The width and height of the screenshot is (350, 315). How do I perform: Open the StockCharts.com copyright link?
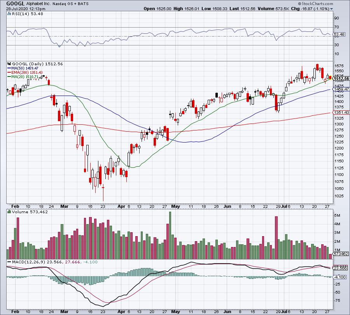(x=316, y=3)
